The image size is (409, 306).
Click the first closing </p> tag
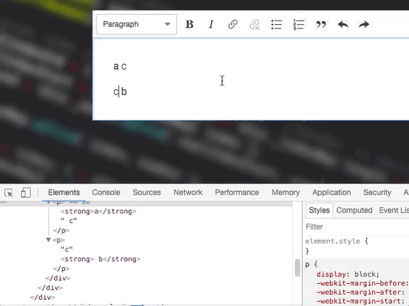point(61,230)
